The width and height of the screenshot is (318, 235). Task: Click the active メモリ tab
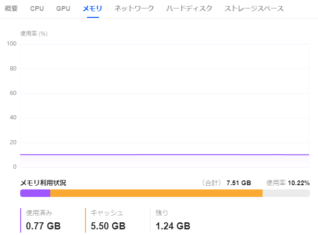(x=93, y=8)
